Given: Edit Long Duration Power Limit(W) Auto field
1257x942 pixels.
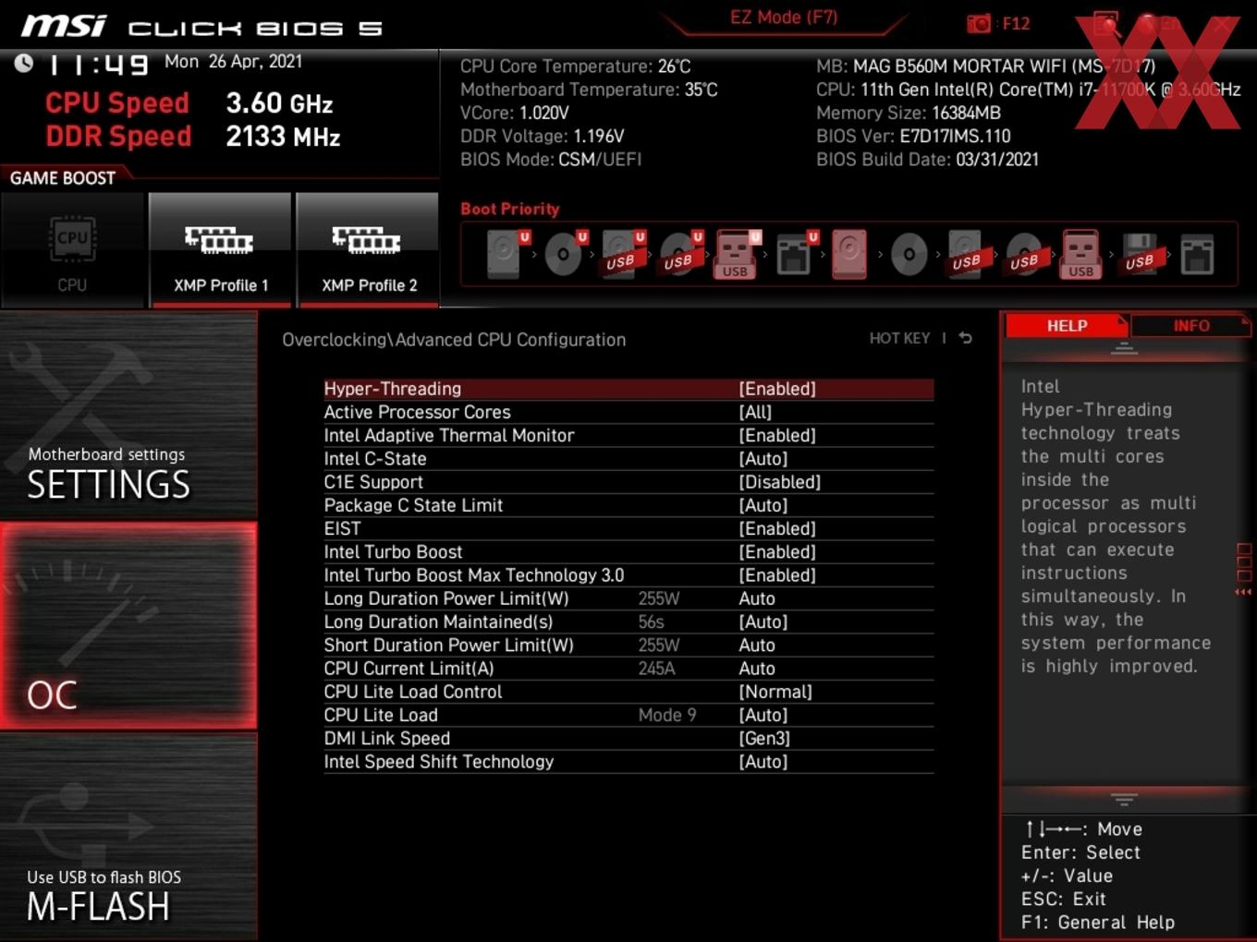Looking at the screenshot, I should [x=757, y=598].
